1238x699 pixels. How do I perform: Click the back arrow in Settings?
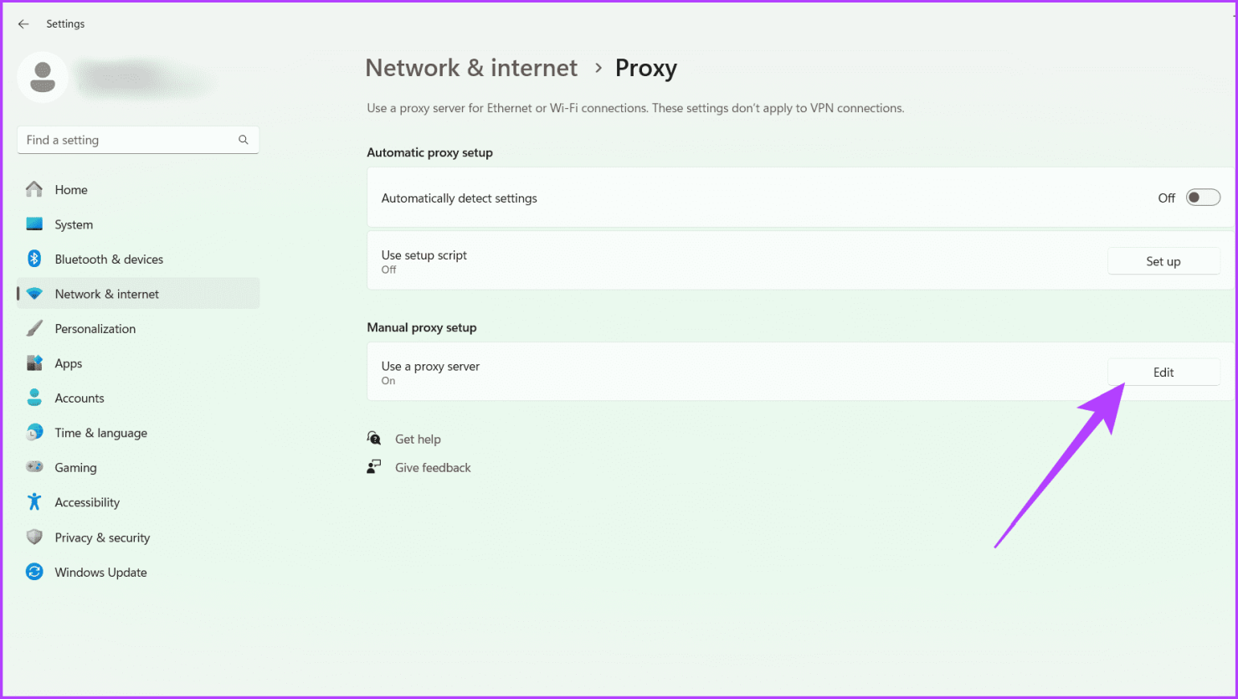coord(23,24)
